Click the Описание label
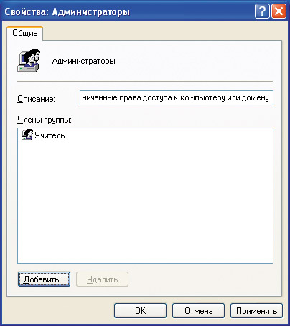The image size is (290, 326). 36,99
